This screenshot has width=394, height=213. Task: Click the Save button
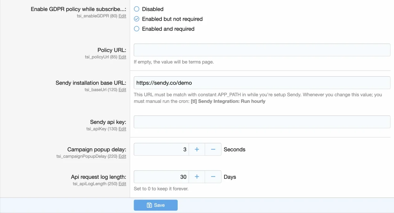pyautogui.click(x=155, y=205)
